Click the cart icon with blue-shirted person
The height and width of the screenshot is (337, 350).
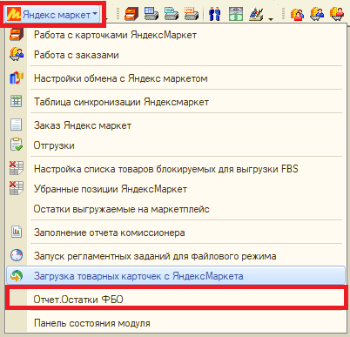(x=317, y=14)
